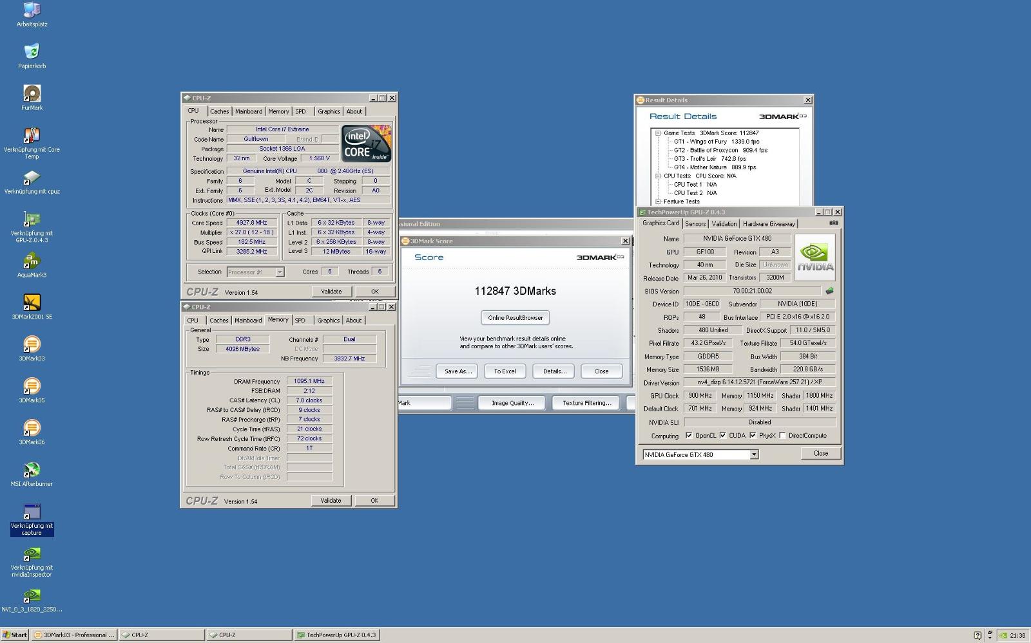The image size is (1031, 643).
Task: Open SPD tab in upper CPU-Z window
Action: point(300,111)
